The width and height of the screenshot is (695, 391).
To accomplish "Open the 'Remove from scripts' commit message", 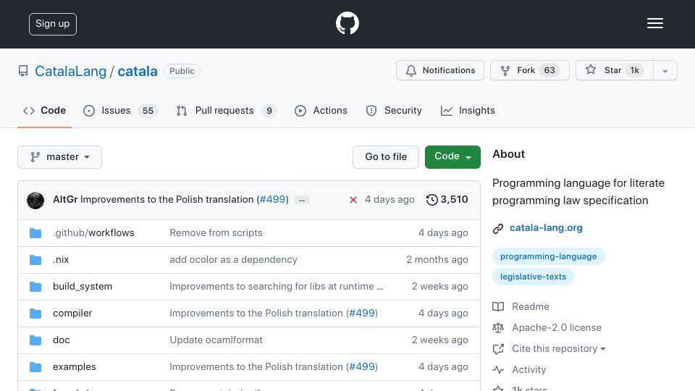I will pos(216,232).
